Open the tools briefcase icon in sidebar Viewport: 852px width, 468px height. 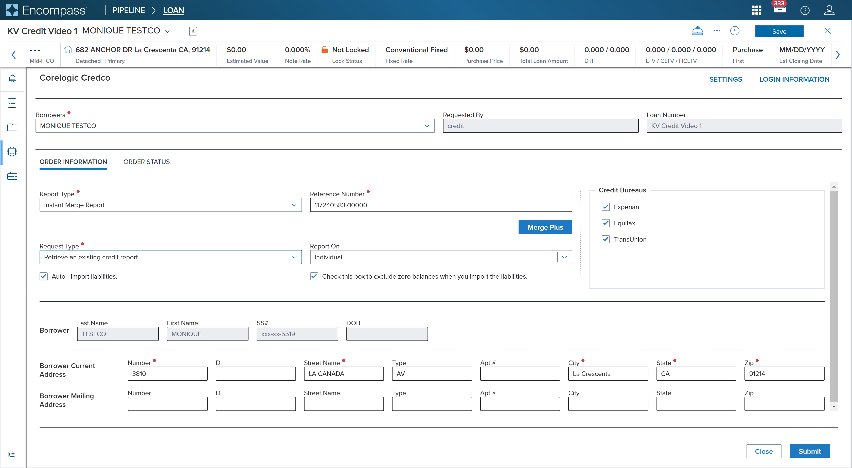point(12,176)
